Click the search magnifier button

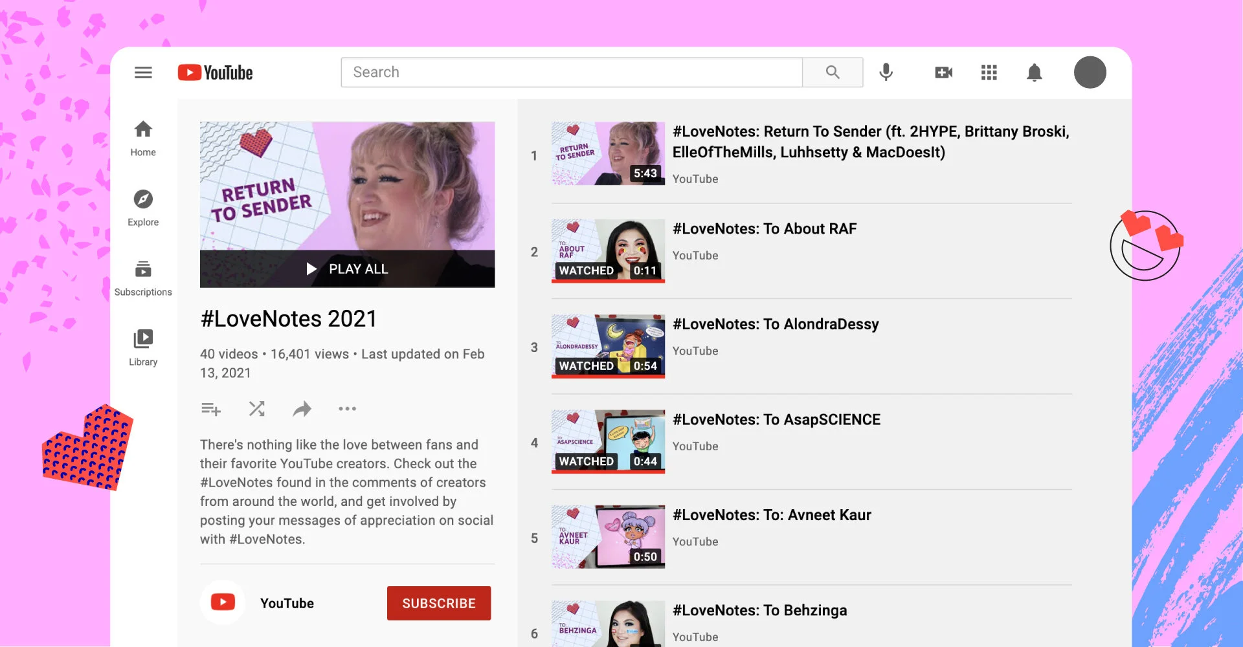pos(833,72)
